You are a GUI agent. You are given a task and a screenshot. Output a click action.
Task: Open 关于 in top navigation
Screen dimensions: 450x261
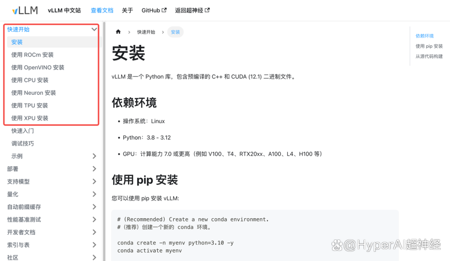127,10
